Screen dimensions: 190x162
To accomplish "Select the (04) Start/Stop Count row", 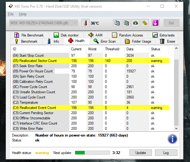I will click(91, 56).
